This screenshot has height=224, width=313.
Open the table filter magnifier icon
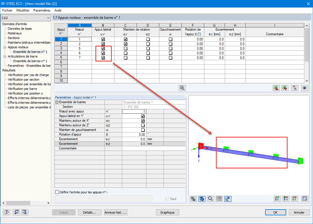(x=182, y=88)
